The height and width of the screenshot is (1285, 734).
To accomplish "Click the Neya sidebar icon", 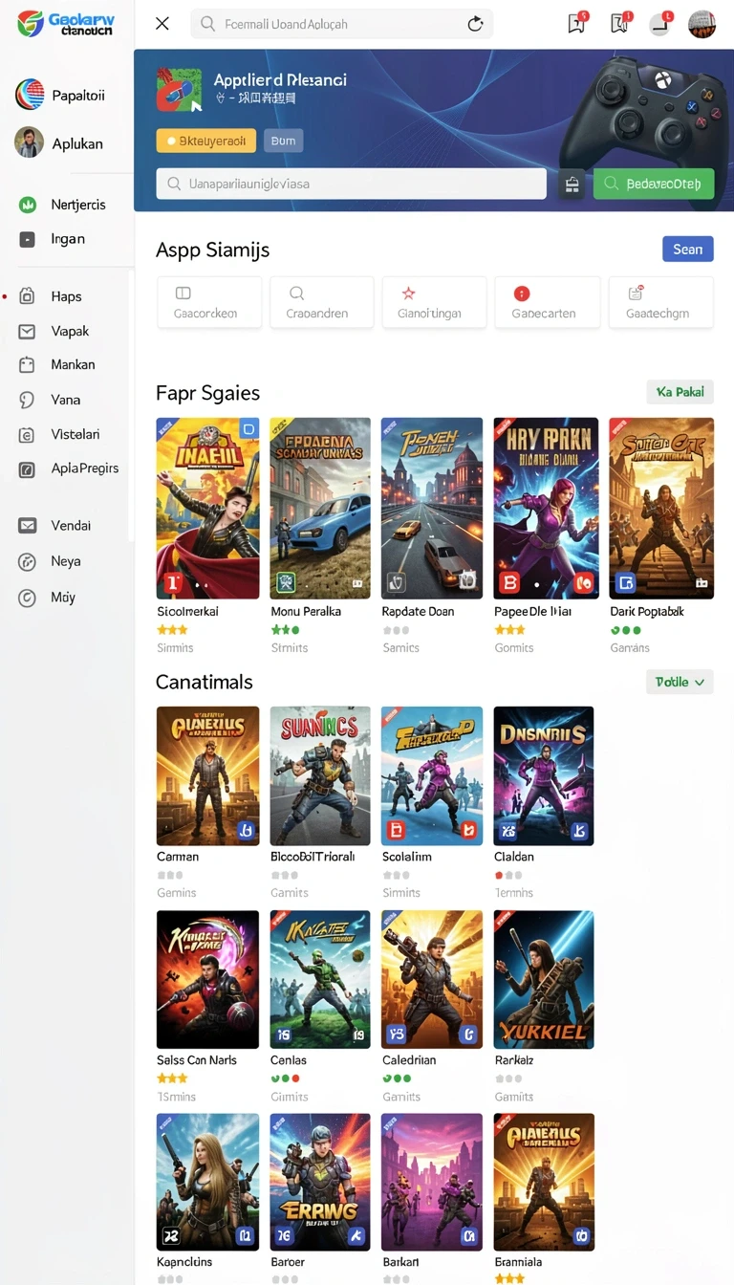I will 28,561.
